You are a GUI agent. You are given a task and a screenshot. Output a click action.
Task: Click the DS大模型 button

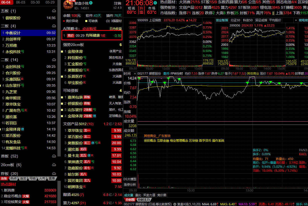130,179
